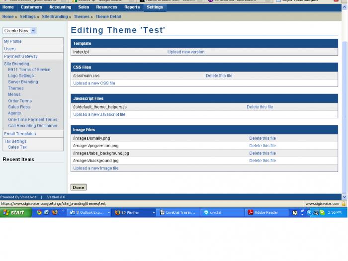This screenshot has height=261, width=348.
Task: Open Sales Reps sidebar link
Action: [19, 107]
